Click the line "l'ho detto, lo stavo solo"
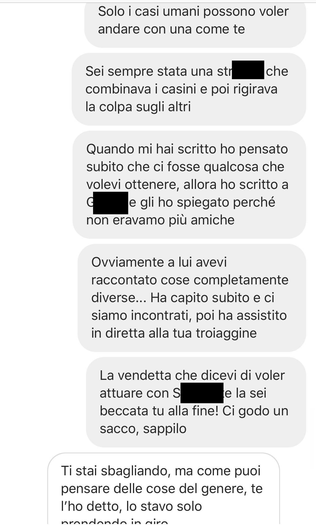Image resolution: width=316 pixels, height=526 pixels. [132, 506]
